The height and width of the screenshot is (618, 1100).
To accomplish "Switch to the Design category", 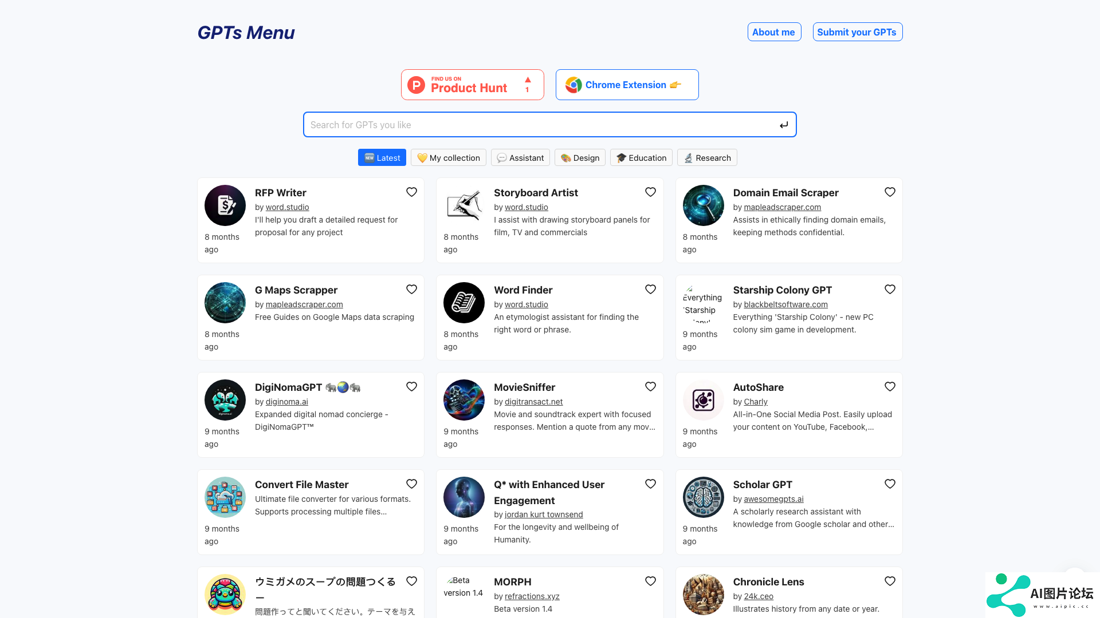I will coord(580,158).
